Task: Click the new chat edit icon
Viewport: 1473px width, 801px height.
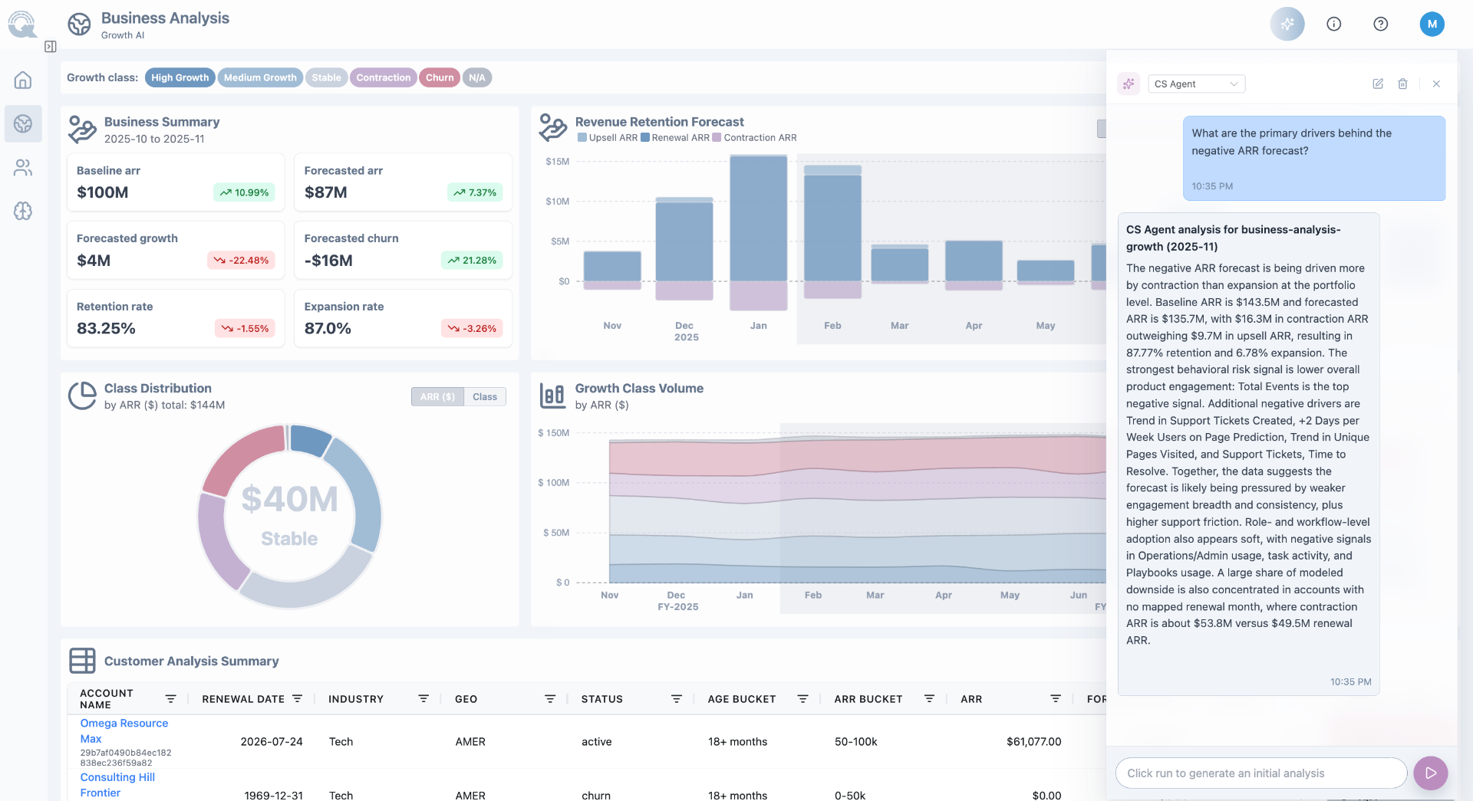Action: tap(1378, 84)
